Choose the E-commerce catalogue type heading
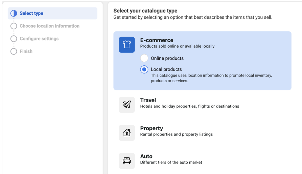Image resolution: width=302 pixels, height=174 pixels. point(157,40)
